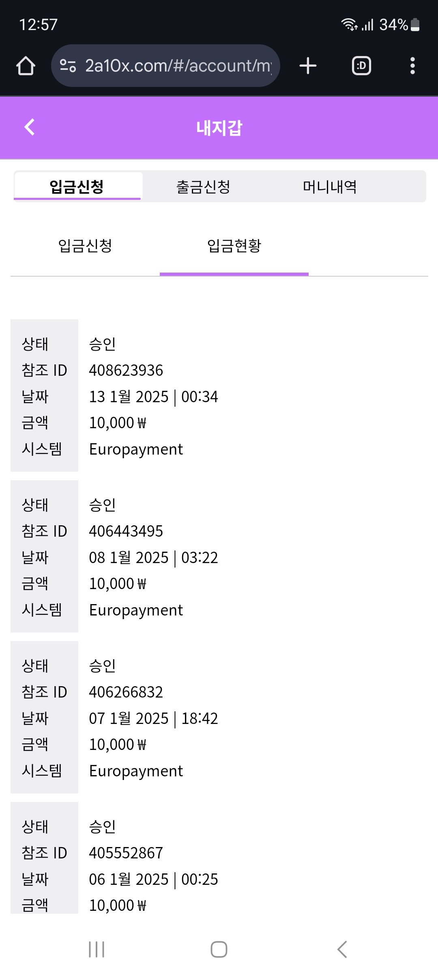
Task: Select deposit entry 406443495
Action: click(126, 531)
